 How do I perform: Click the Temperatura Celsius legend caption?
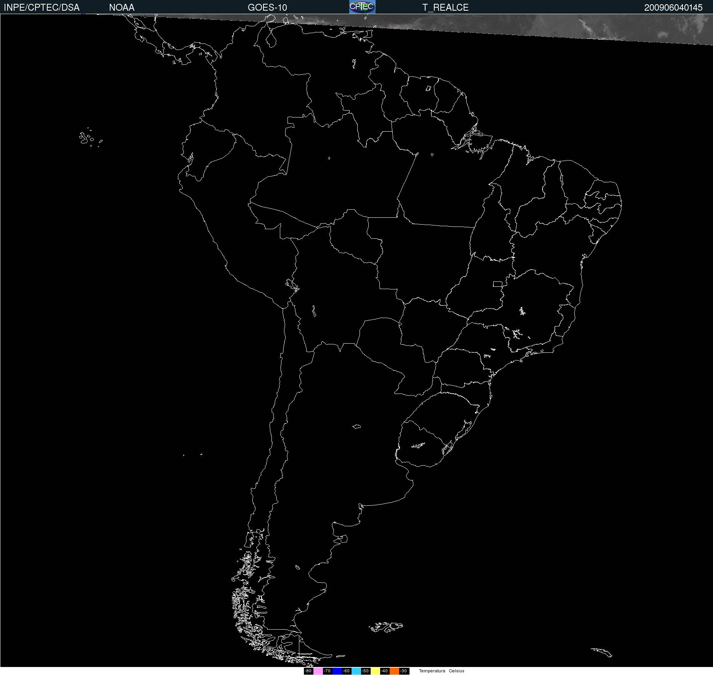[442, 671]
